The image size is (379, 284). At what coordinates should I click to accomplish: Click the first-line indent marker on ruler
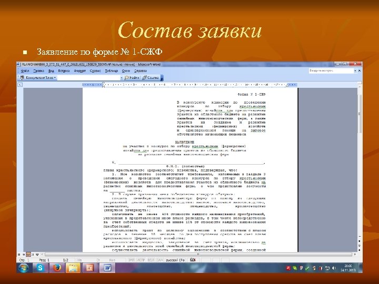[104, 84]
